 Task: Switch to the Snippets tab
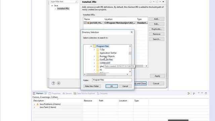tap(102, 93)
